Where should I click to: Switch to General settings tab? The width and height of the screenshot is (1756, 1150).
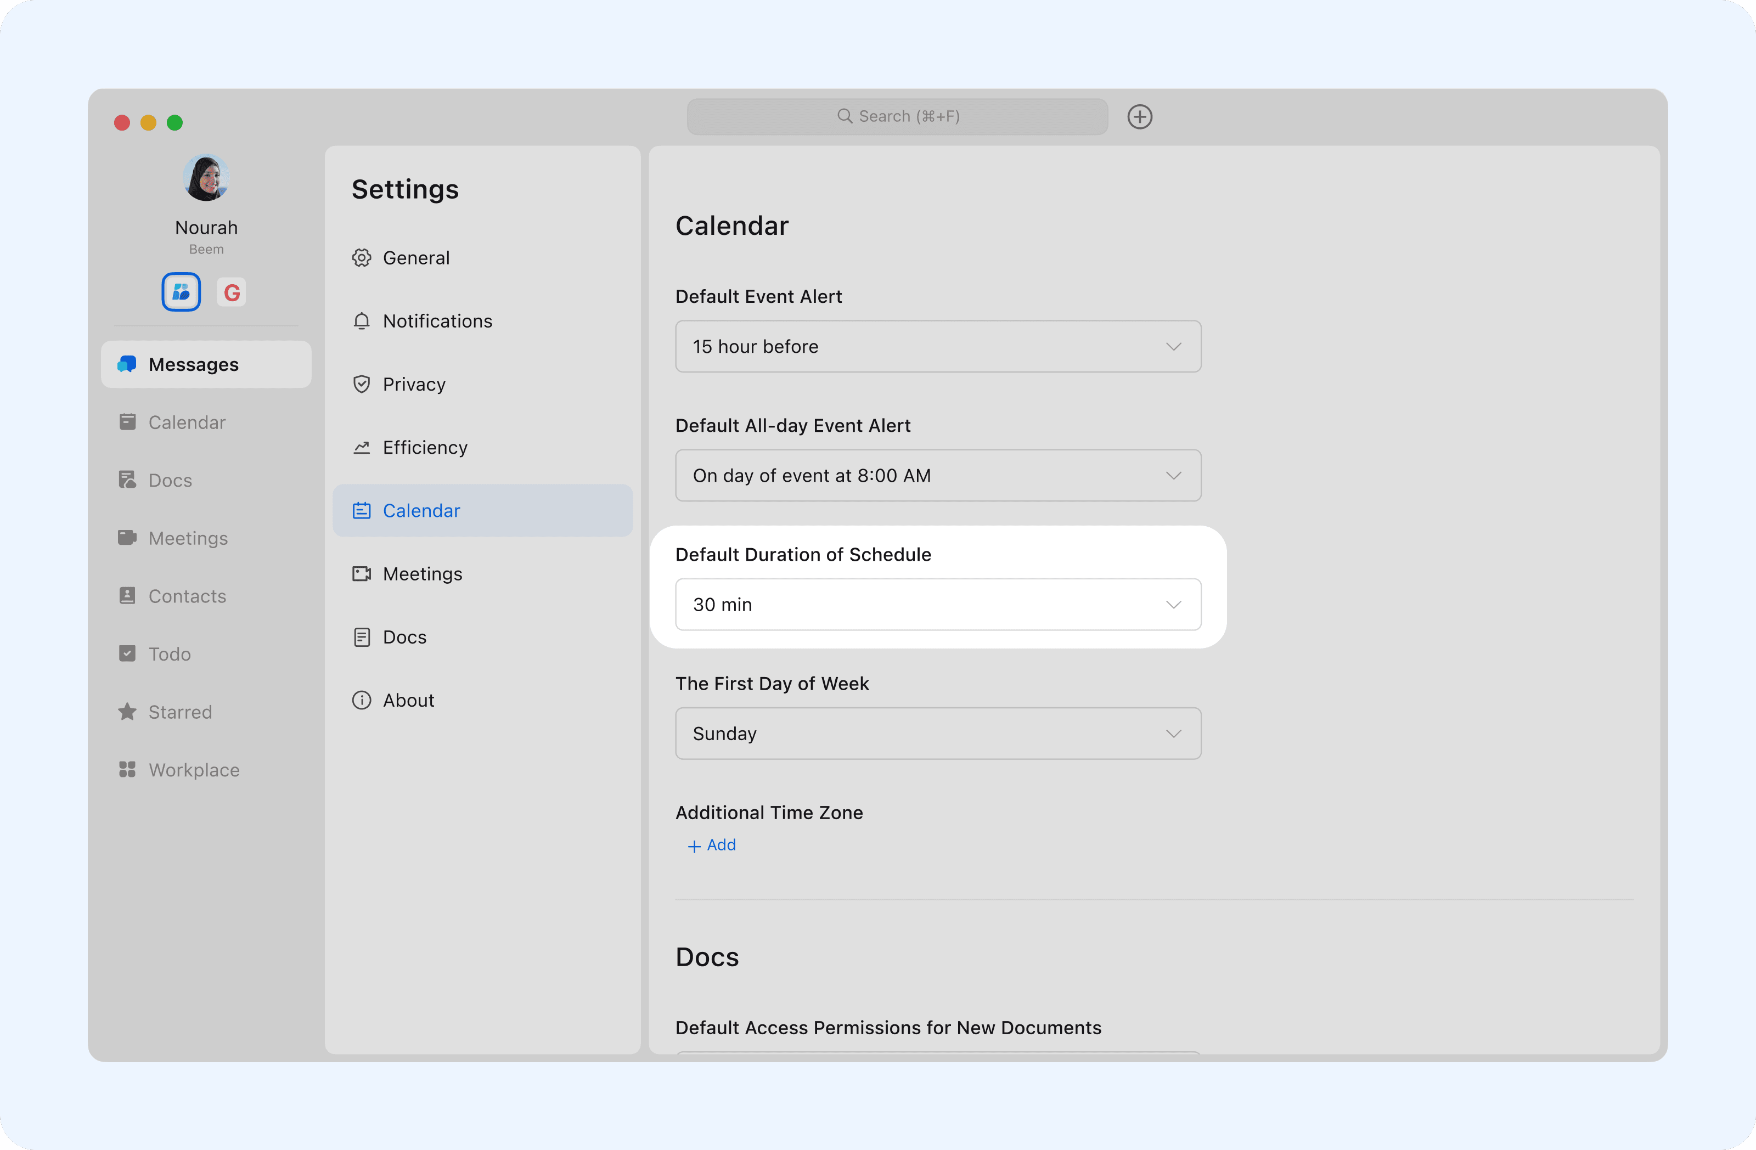[415, 258]
